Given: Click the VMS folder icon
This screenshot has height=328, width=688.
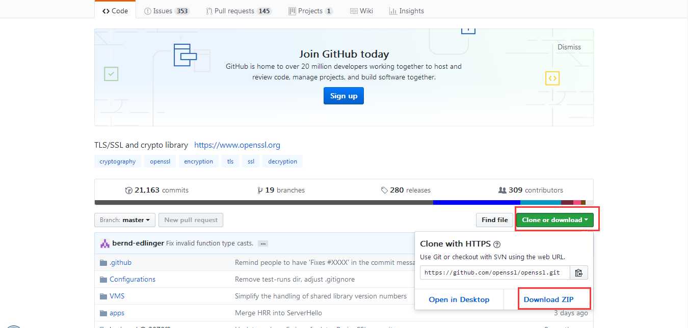Looking at the screenshot, I should pos(103,296).
